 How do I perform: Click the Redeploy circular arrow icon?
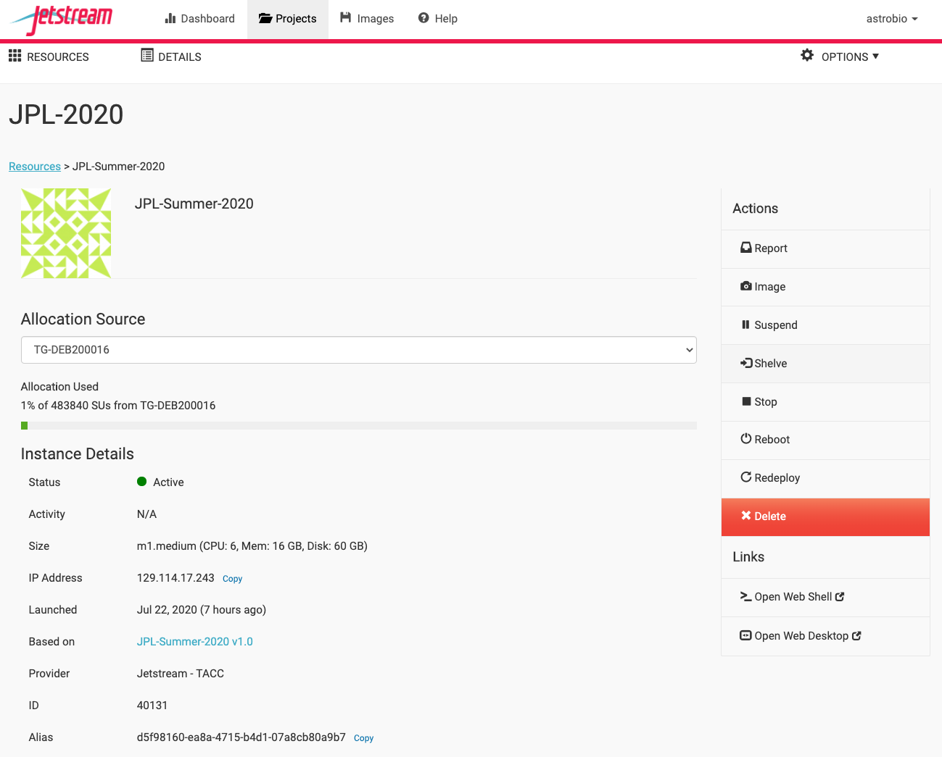pyautogui.click(x=745, y=477)
